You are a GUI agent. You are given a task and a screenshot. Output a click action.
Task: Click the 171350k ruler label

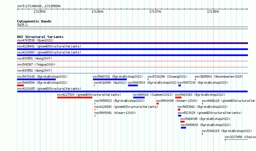pyautogui.click(x=40, y=12)
